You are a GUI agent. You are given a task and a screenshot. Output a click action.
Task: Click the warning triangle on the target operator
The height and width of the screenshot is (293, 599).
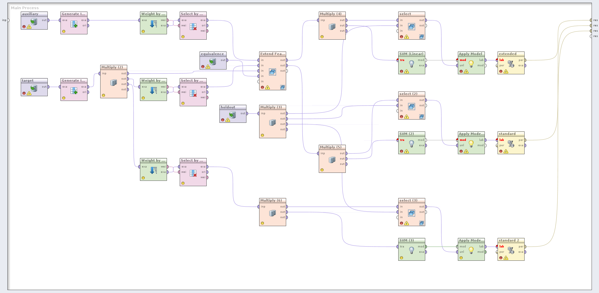tap(29, 94)
